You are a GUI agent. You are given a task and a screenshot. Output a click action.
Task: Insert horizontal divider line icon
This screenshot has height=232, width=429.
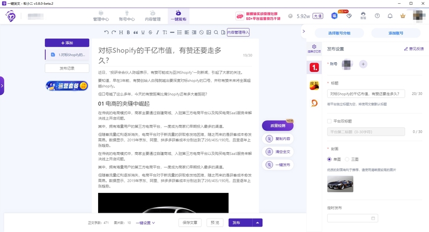coord(172,32)
